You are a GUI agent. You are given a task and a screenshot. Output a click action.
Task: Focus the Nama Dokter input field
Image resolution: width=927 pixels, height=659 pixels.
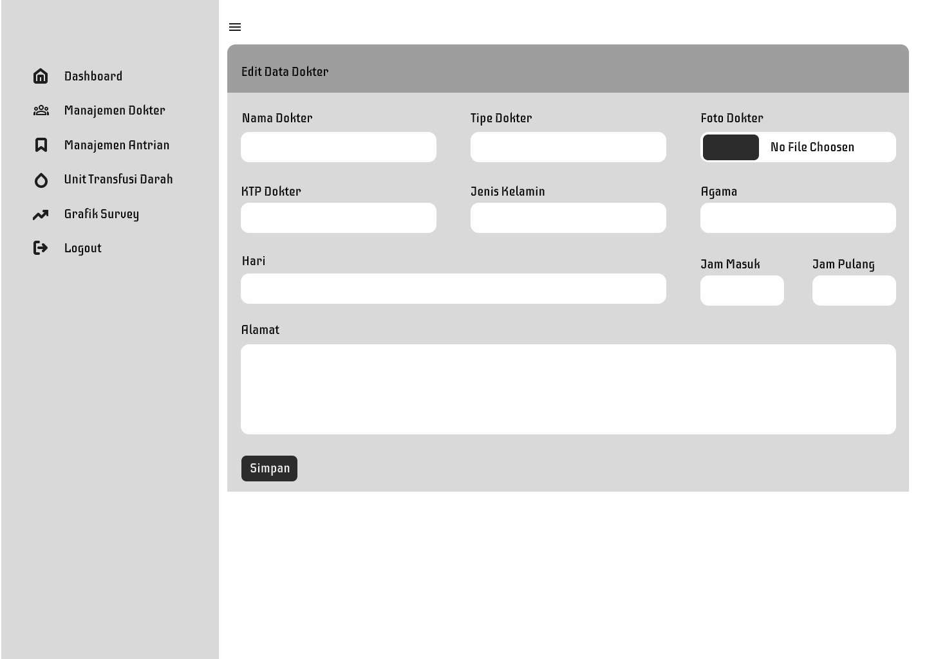click(x=338, y=147)
